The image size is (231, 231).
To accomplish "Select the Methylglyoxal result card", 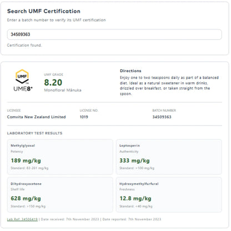I will [60, 157].
